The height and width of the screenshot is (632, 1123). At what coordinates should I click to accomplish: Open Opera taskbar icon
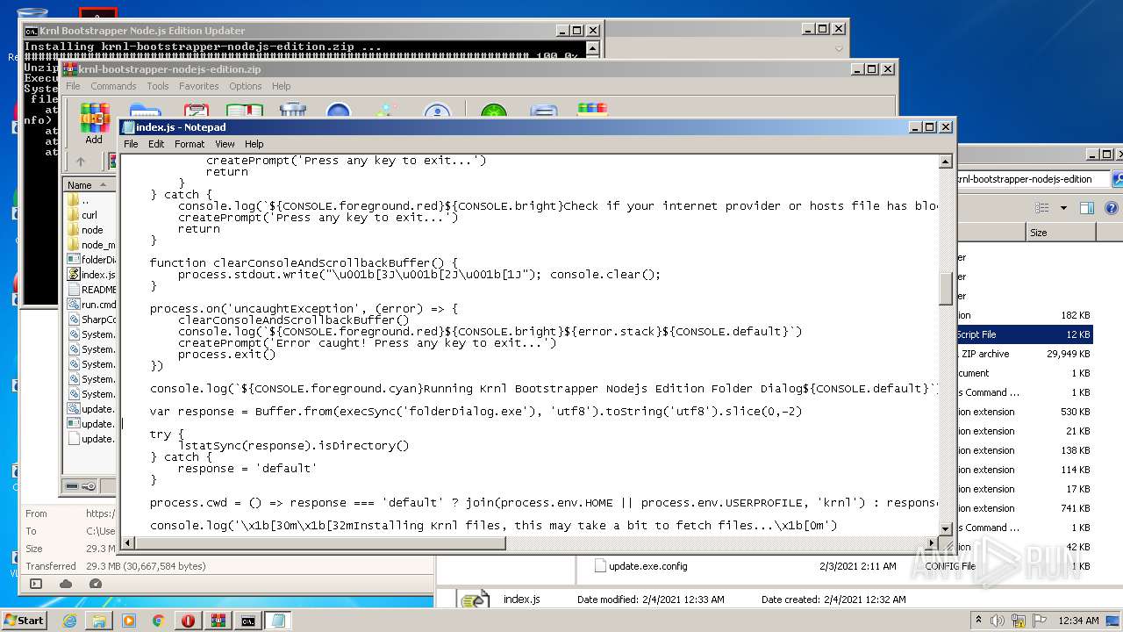[x=189, y=621]
